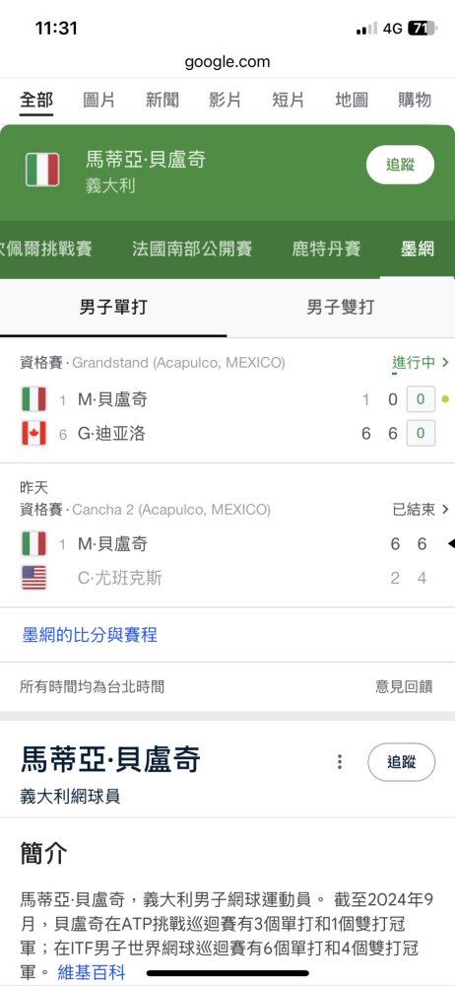Tap the Italy flag beside 馬蒂亞·貝盧奇 header
455x986 pixels.
click(x=42, y=170)
